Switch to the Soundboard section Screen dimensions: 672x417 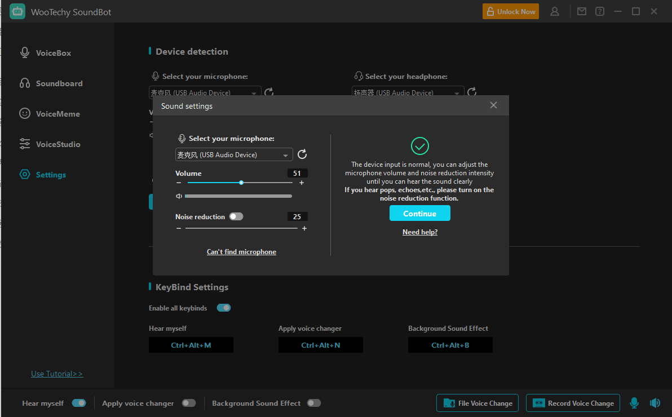59,83
